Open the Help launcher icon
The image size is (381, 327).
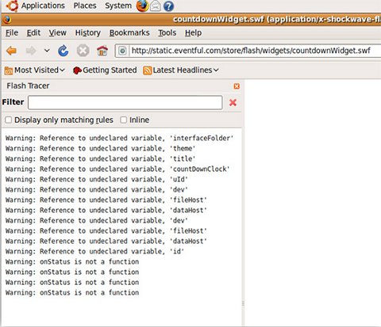coord(168,6)
